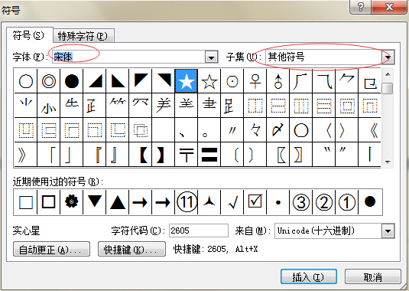Select the left double angle bracket 《
Image resolution: width=409 pixels, height=291 pixels.
pyautogui.click(x=370, y=130)
